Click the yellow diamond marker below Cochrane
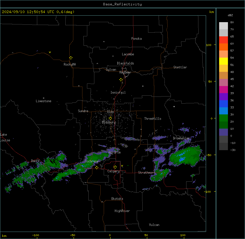Viewport: 245px width, 239px height. (x=97, y=167)
